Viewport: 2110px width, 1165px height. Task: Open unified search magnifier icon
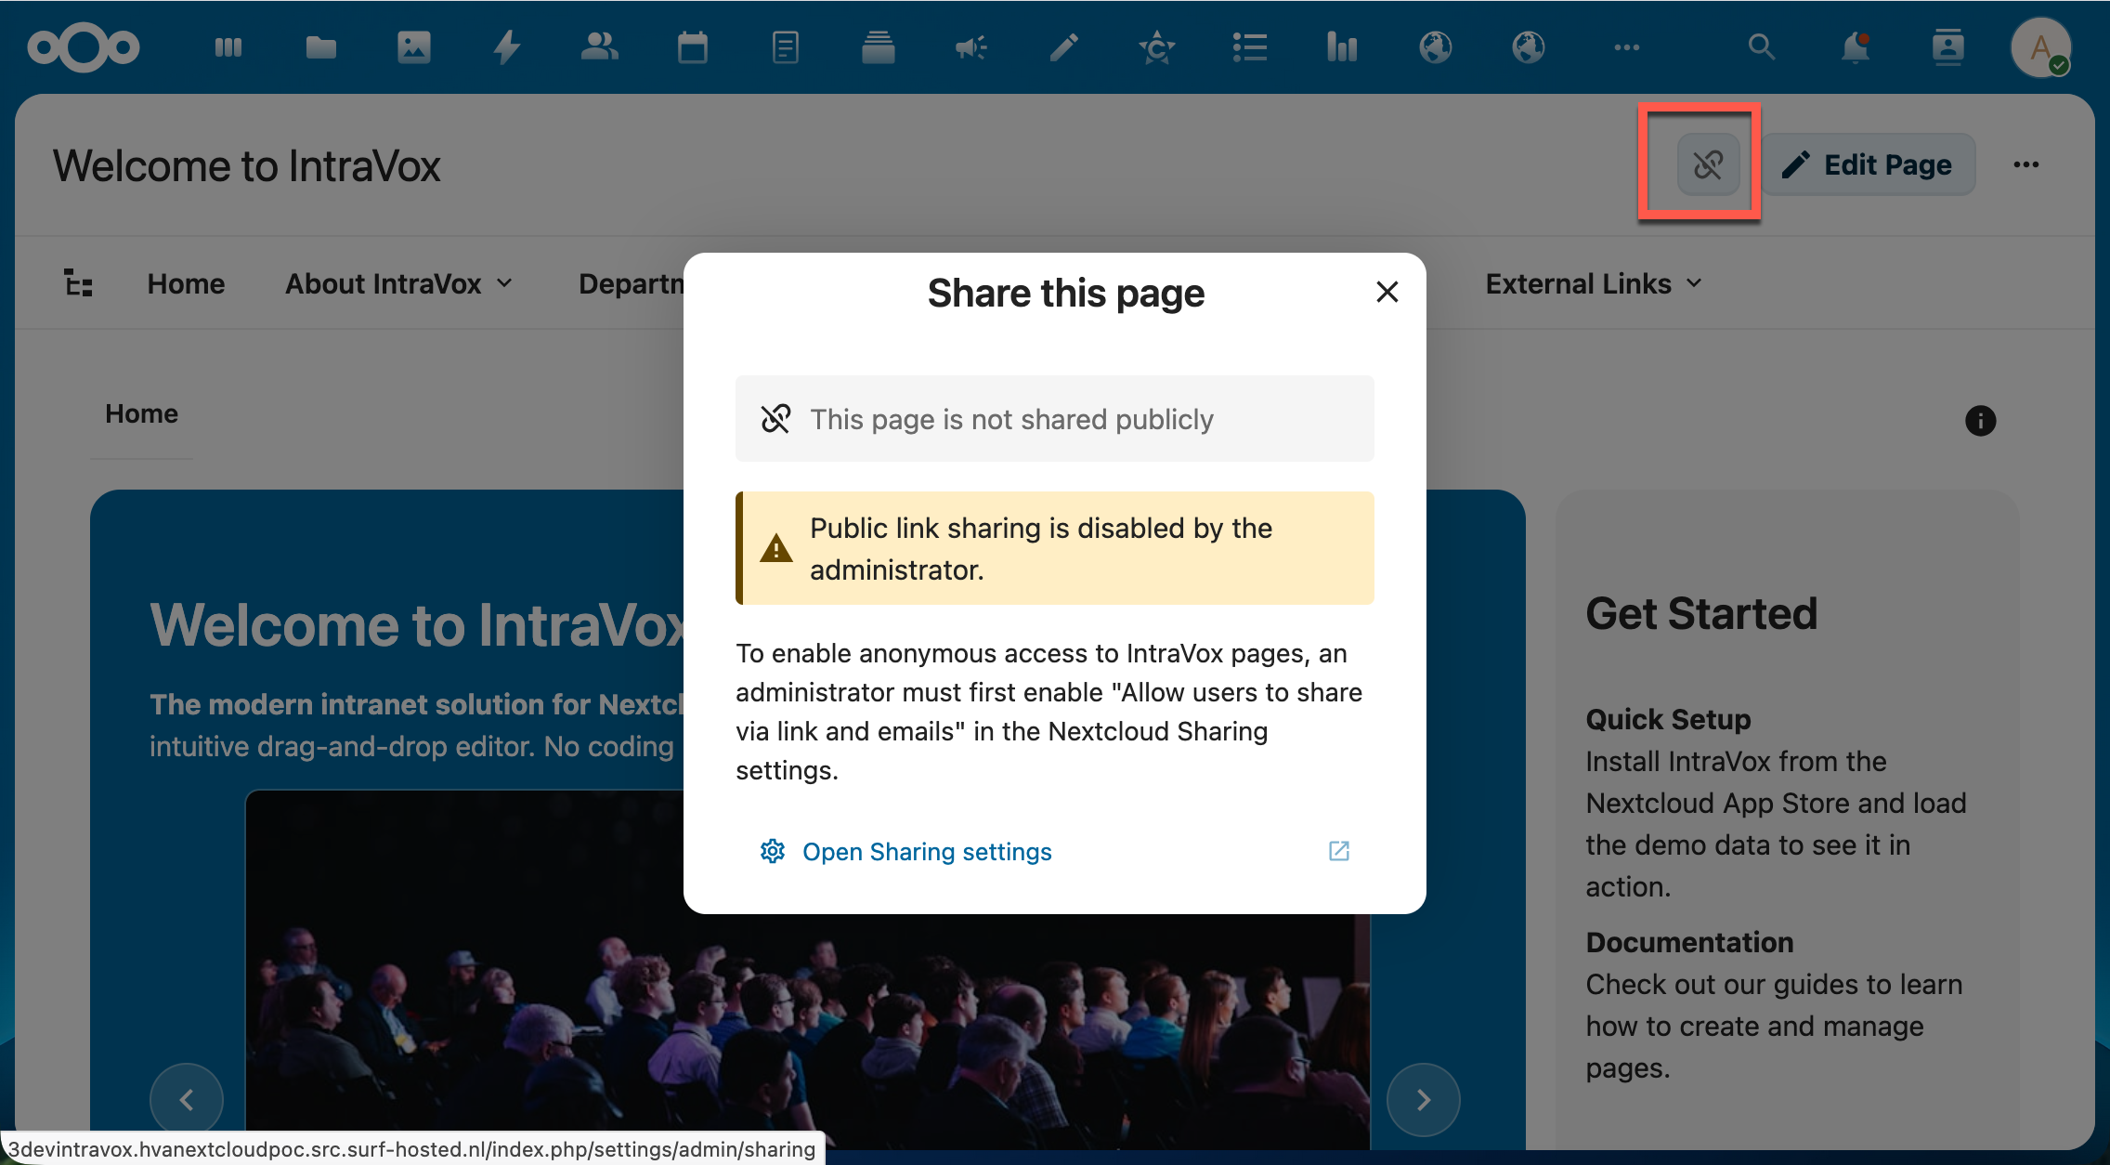(1762, 46)
